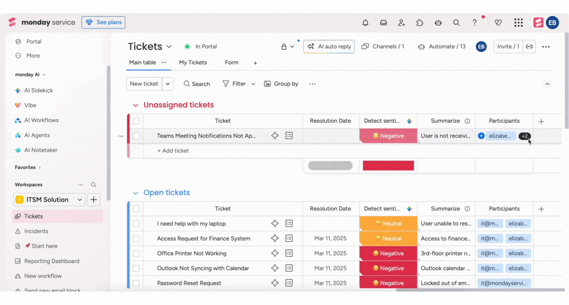Image resolution: width=569 pixels, height=305 pixels.
Task: Check the Outlook Not Syncing with Calendar row
Action: click(136, 268)
